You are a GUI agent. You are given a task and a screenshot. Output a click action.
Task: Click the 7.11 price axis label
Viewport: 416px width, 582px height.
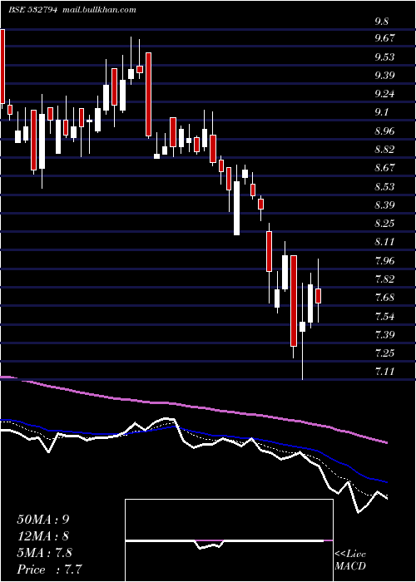coord(384,371)
